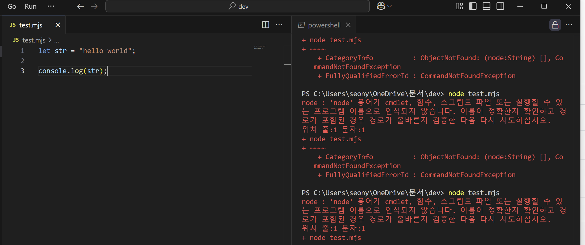This screenshot has width=585, height=245.
Task: Maximize the VS Code window
Action: tap(544, 6)
